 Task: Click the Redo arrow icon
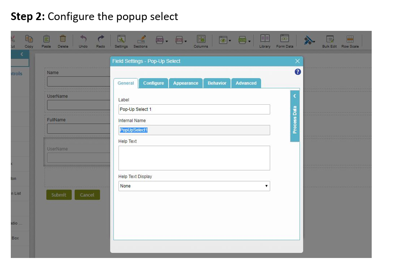pyautogui.click(x=101, y=39)
